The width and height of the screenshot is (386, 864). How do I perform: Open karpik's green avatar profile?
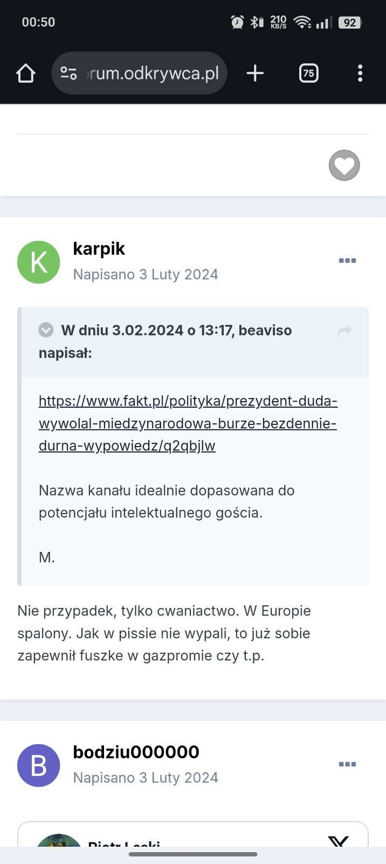point(39,262)
